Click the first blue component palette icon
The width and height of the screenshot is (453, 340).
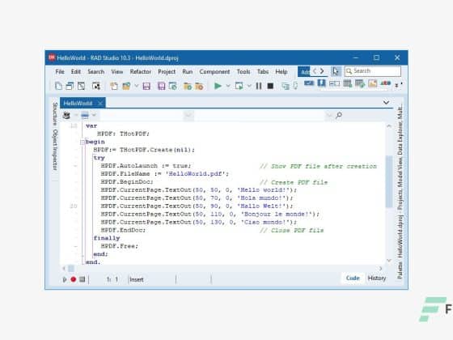[309, 83]
